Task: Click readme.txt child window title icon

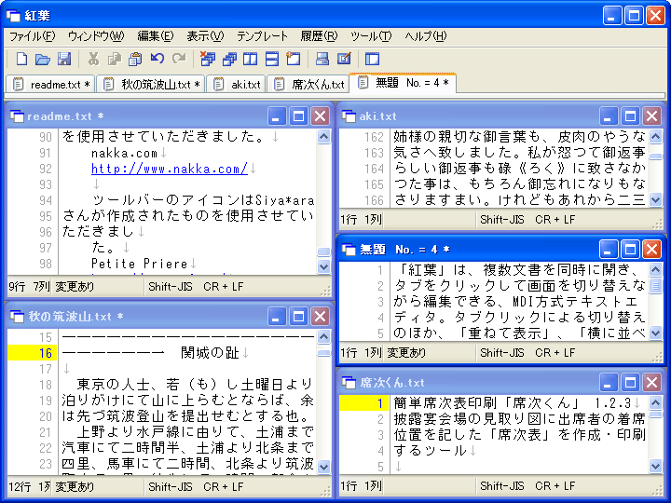Action: tap(17, 116)
